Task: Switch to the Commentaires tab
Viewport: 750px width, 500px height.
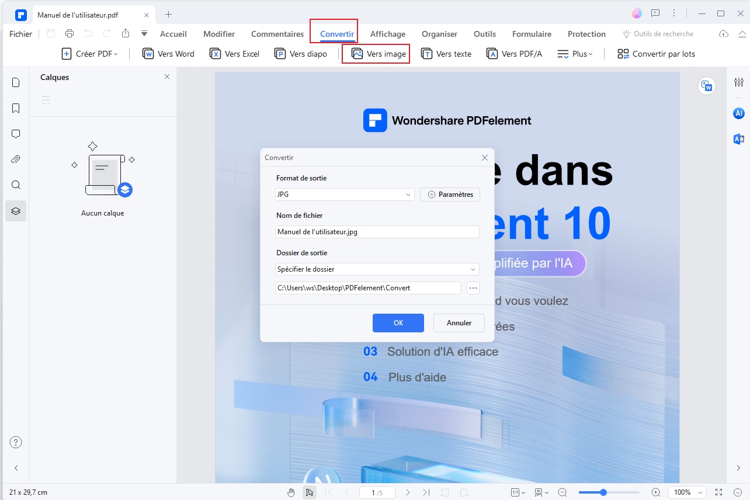Action: pyautogui.click(x=277, y=34)
